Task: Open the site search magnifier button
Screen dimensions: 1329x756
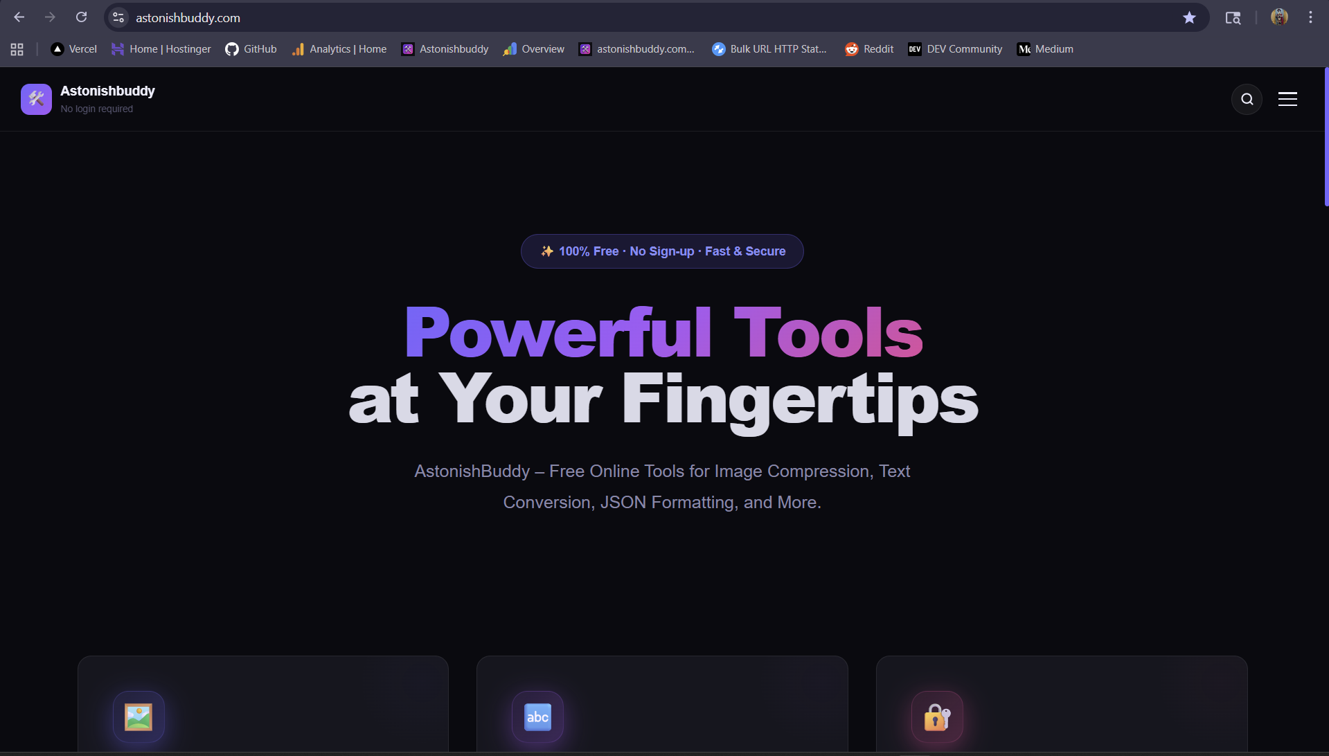Action: pyautogui.click(x=1247, y=99)
